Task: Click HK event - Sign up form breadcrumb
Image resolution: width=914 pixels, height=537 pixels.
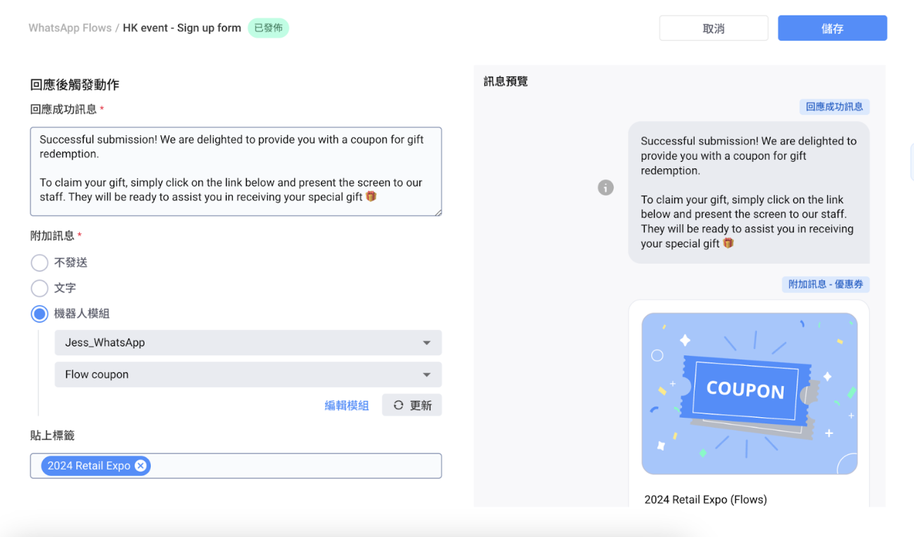Action: click(x=182, y=28)
